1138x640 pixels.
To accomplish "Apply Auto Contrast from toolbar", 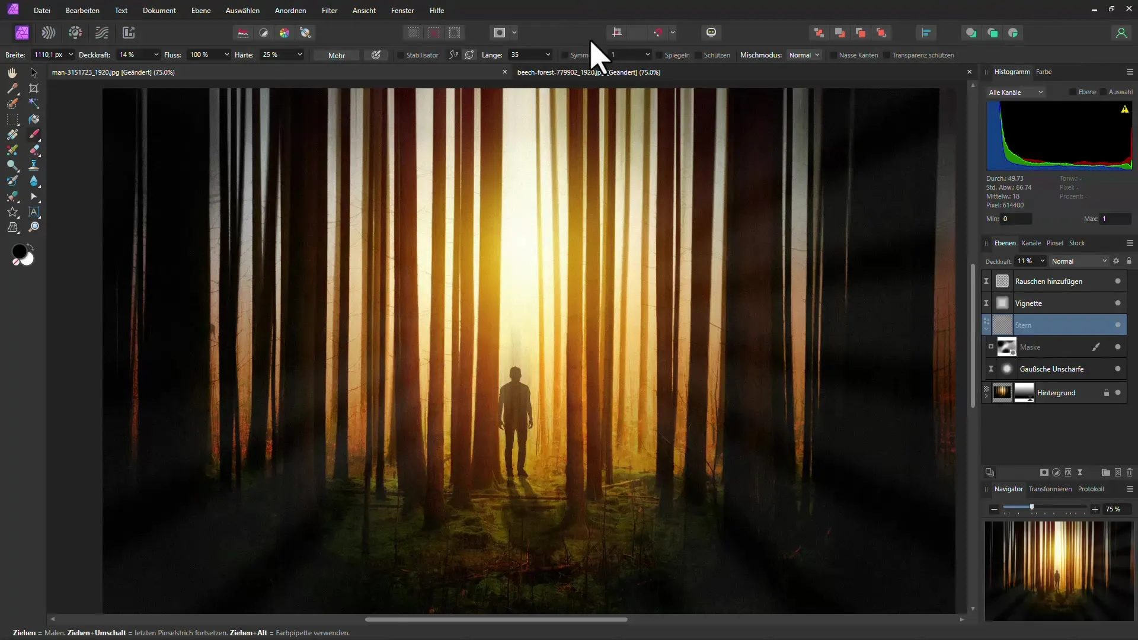I will (x=264, y=33).
